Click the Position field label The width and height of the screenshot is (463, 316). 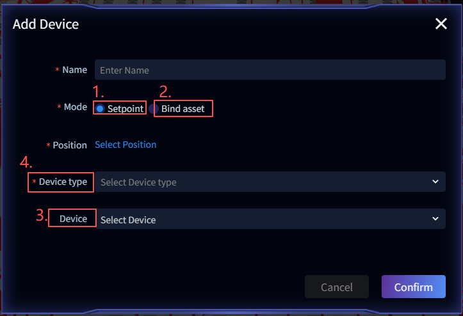point(70,145)
